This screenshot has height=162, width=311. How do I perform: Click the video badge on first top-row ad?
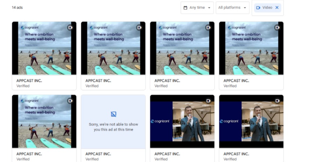pos(70,28)
